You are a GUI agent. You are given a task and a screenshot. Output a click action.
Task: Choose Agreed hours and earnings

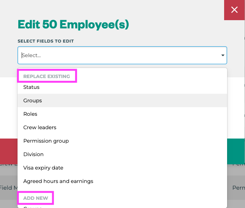point(58,181)
